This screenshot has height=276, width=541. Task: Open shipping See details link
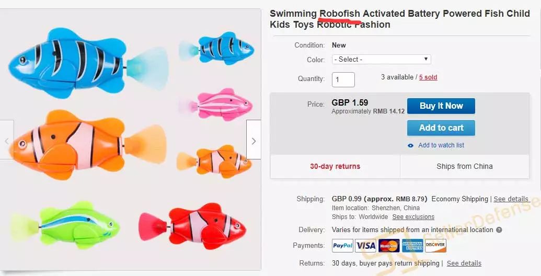click(x=511, y=199)
